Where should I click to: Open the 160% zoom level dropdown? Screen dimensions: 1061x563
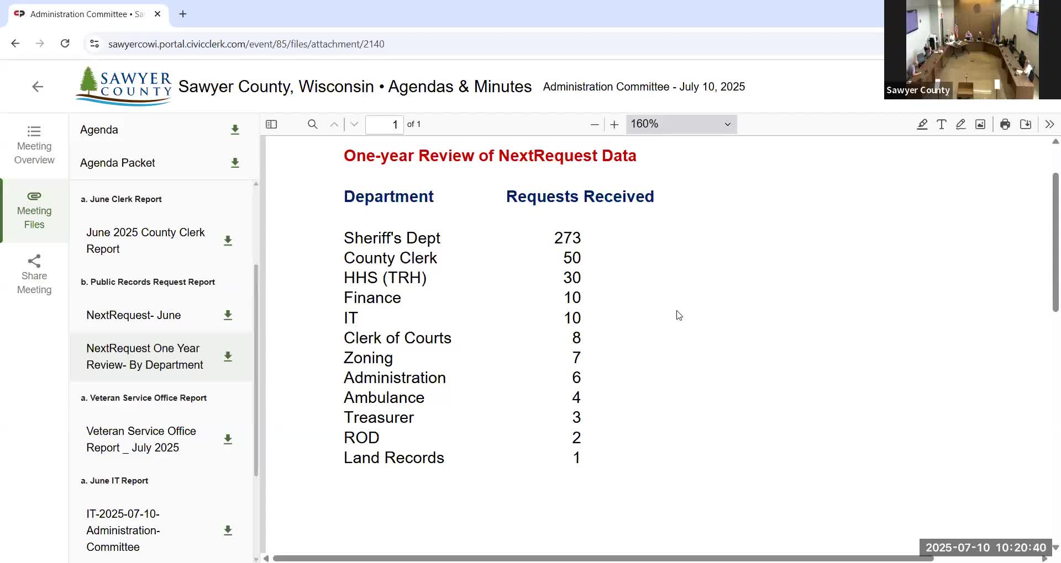[x=681, y=124]
